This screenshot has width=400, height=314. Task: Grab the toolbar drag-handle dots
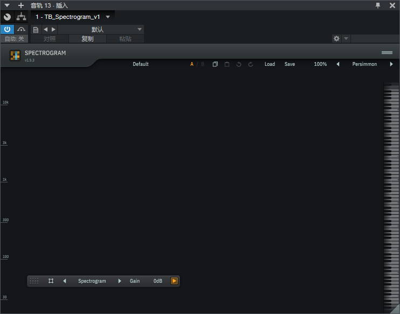[x=34, y=281]
